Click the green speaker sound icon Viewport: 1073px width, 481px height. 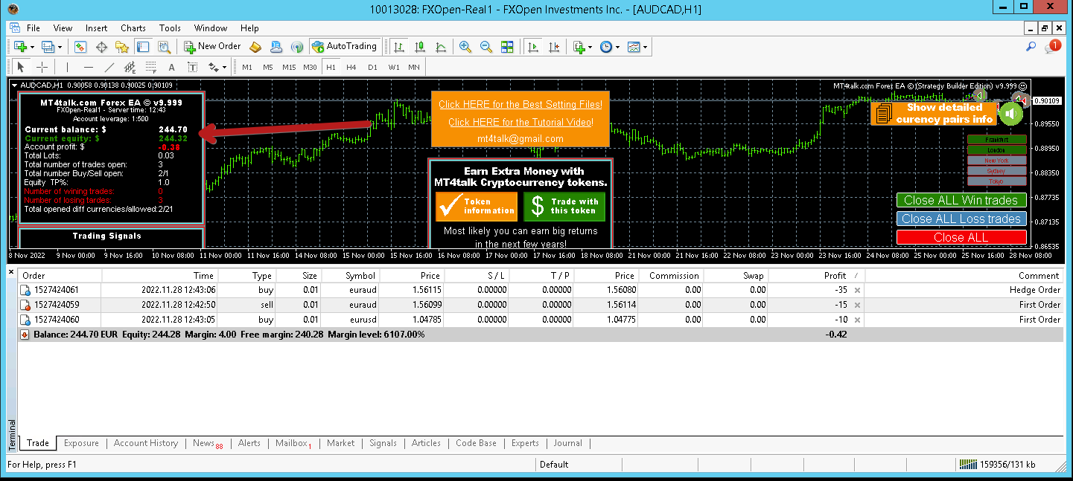1010,114
